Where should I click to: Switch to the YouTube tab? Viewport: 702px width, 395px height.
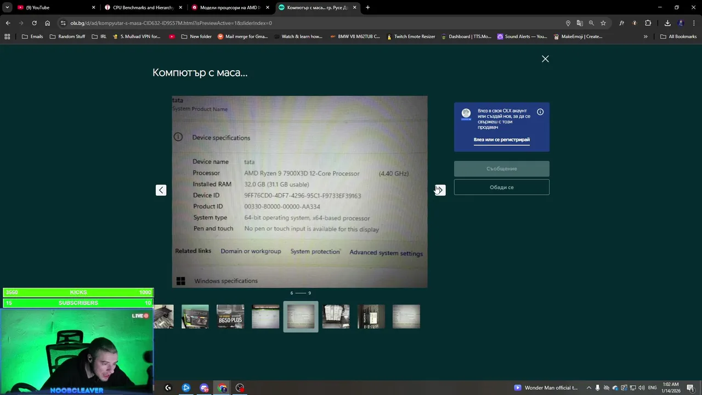[55, 8]
